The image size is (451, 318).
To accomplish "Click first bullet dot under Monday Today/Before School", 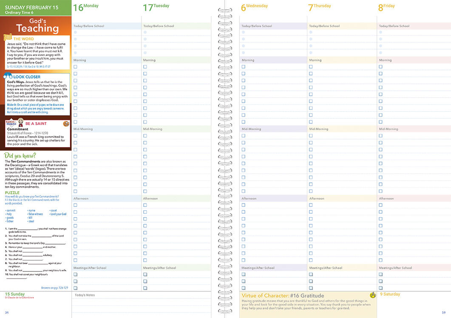I will 75,32.
